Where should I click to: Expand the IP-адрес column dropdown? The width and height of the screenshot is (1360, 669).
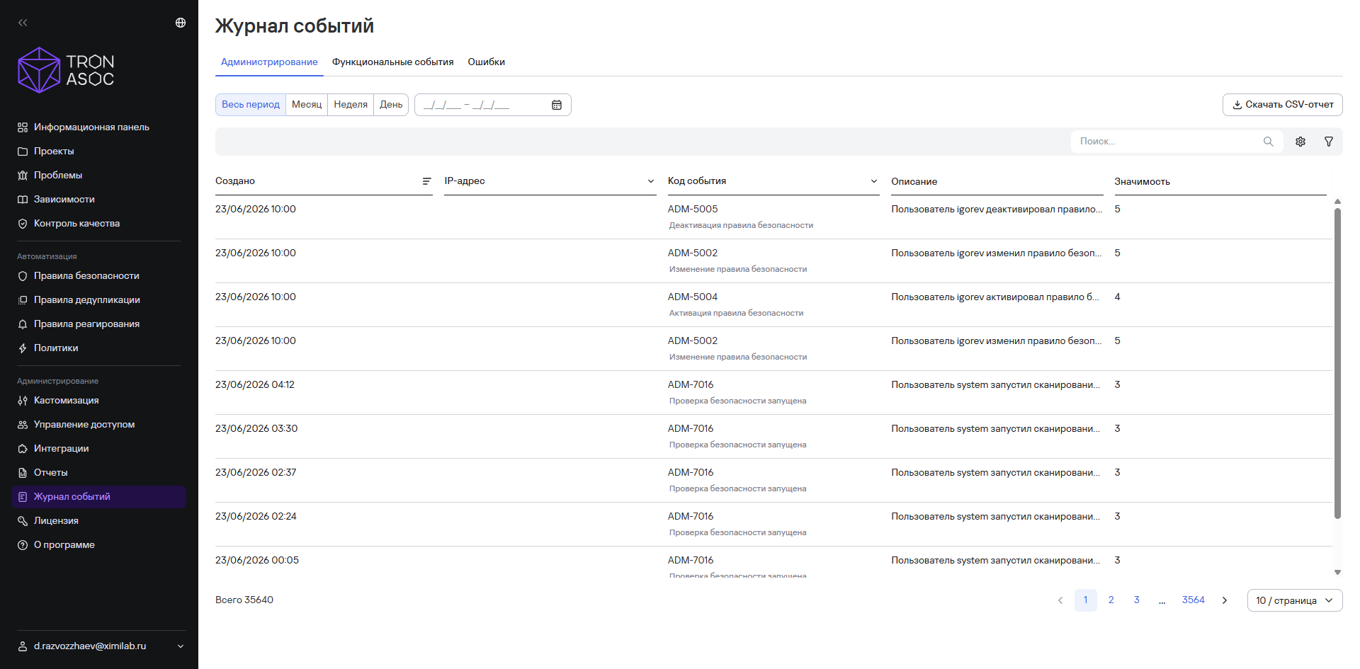650,181
